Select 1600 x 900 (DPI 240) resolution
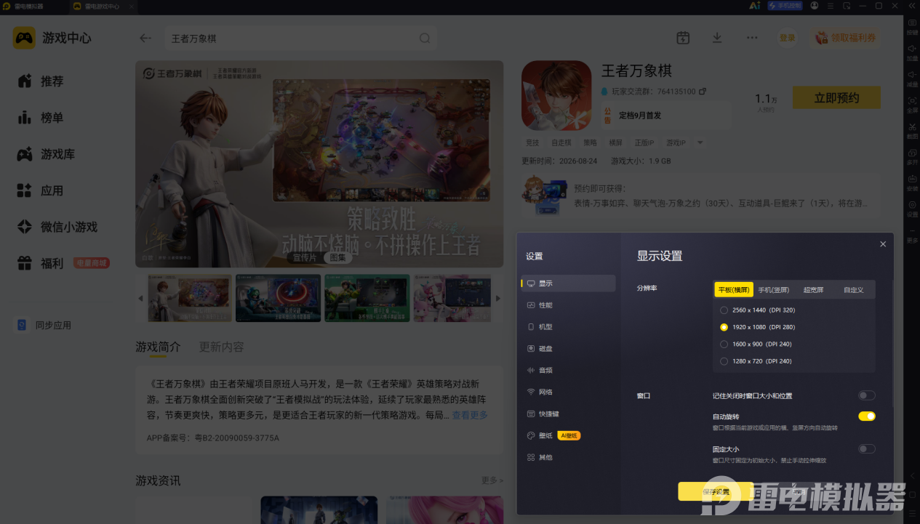 724,344
